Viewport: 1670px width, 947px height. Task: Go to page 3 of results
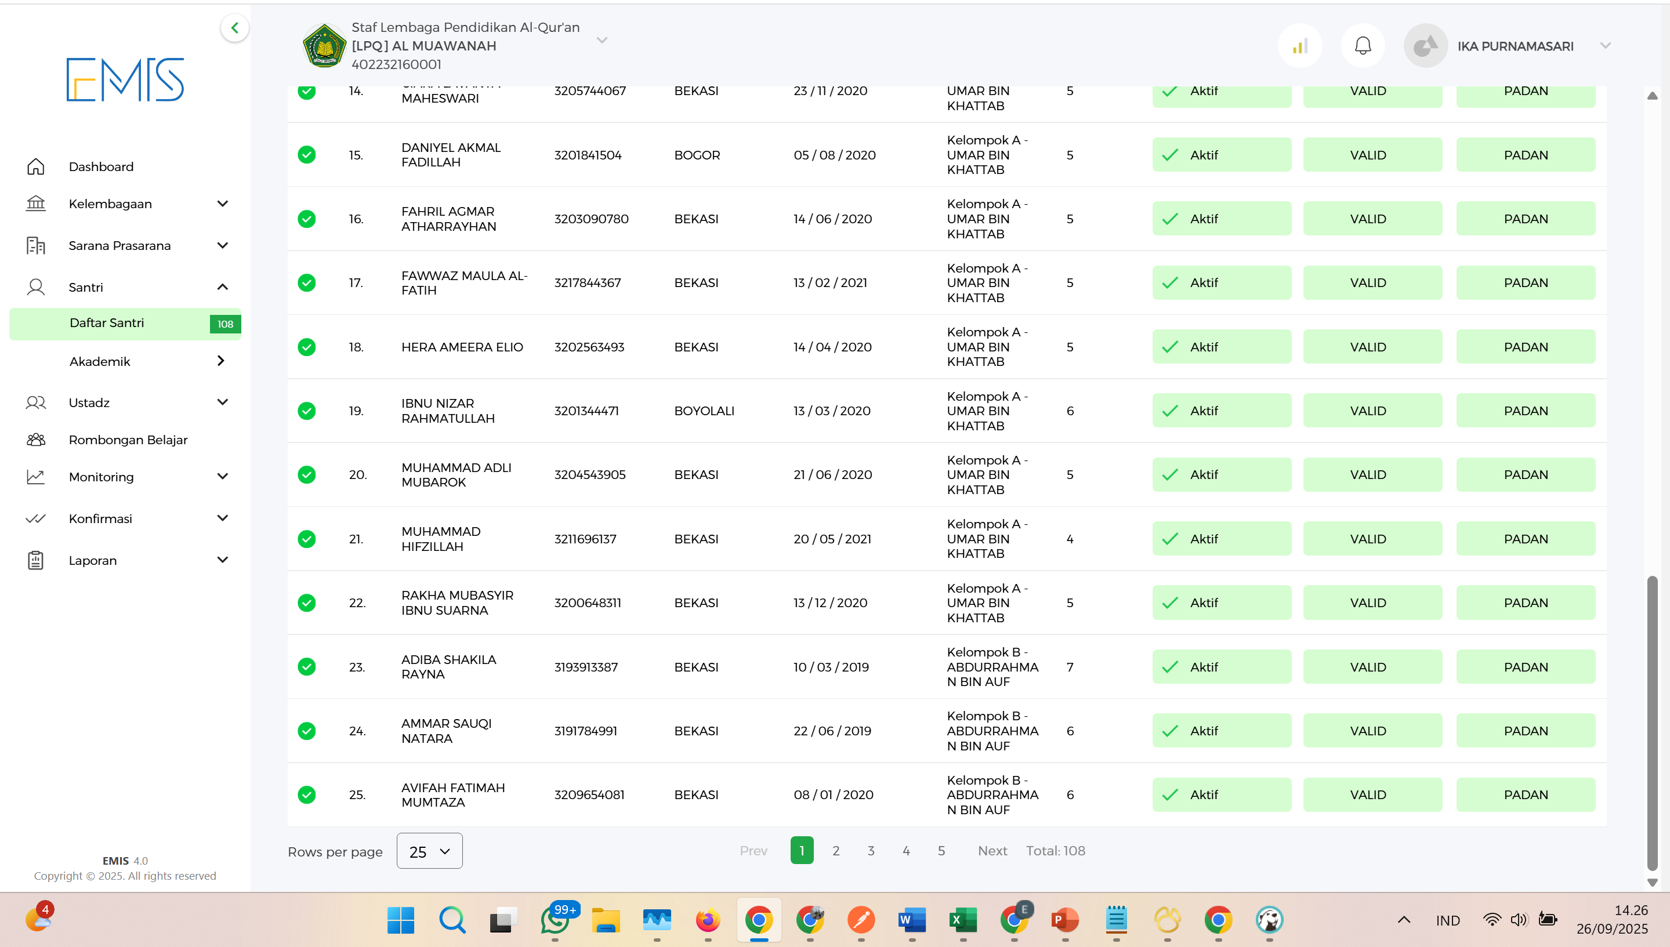[x=871, y=851]
